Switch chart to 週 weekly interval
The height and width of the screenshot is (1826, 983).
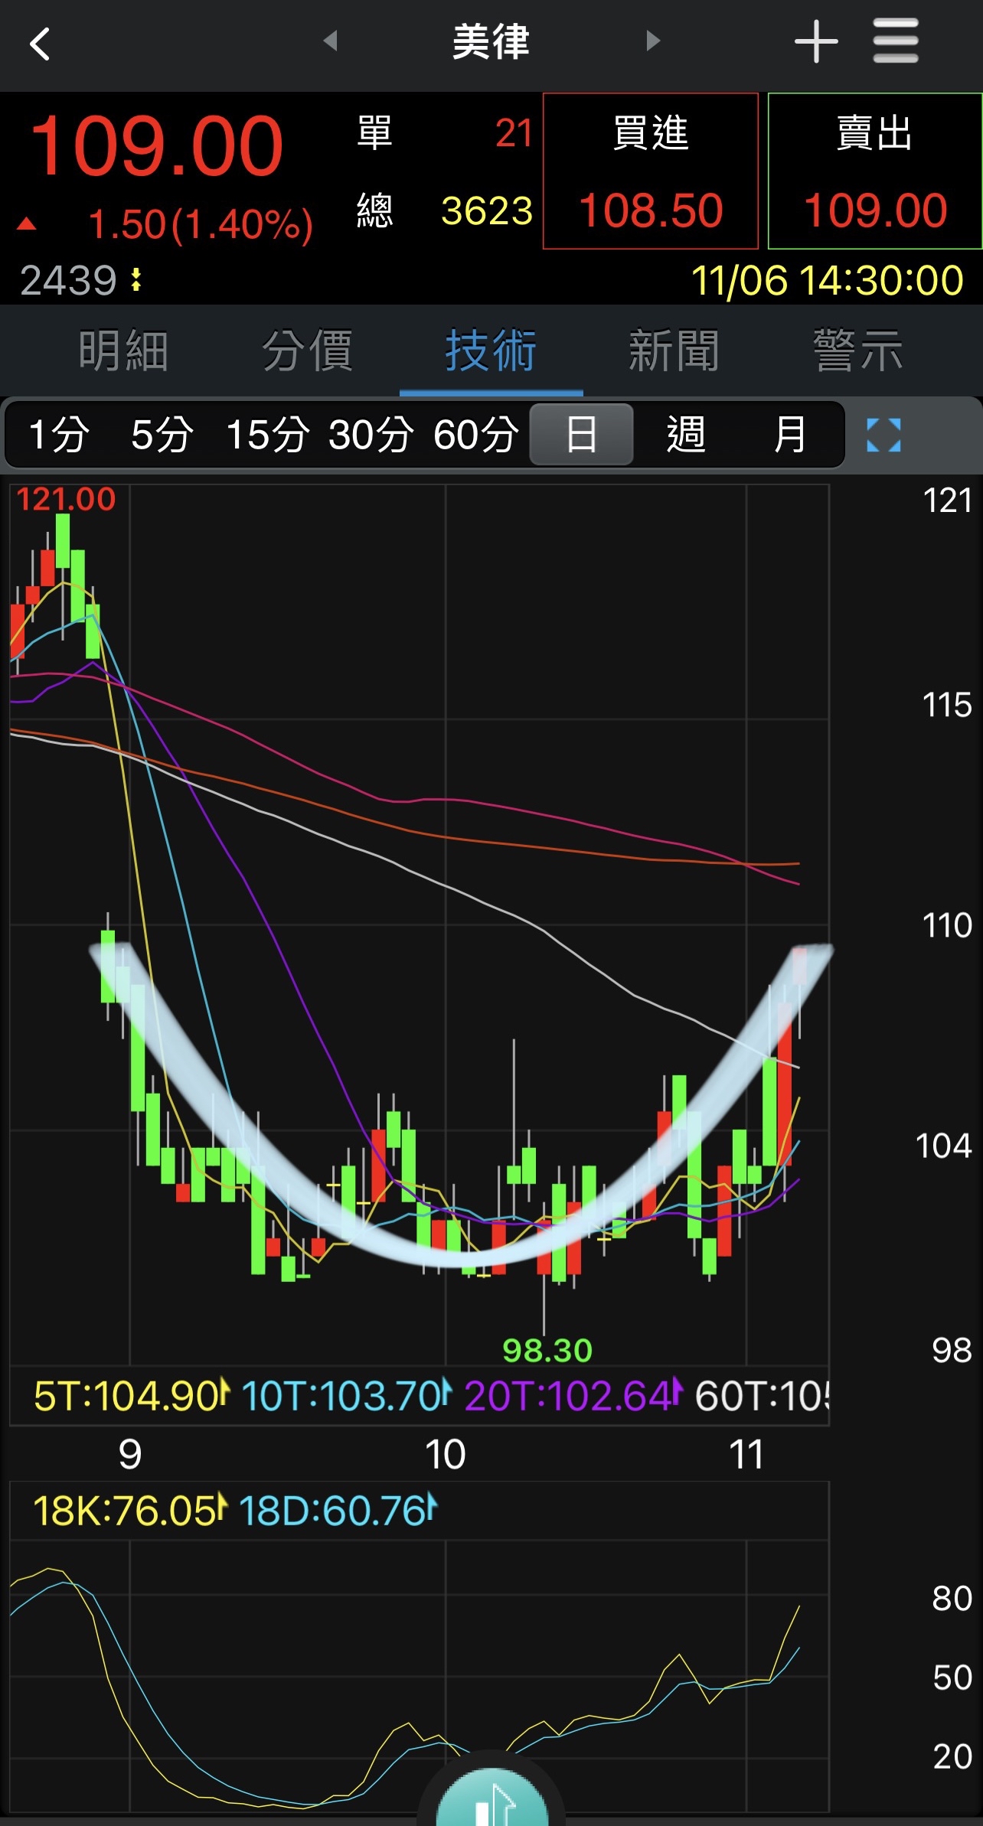coord(685,435)
